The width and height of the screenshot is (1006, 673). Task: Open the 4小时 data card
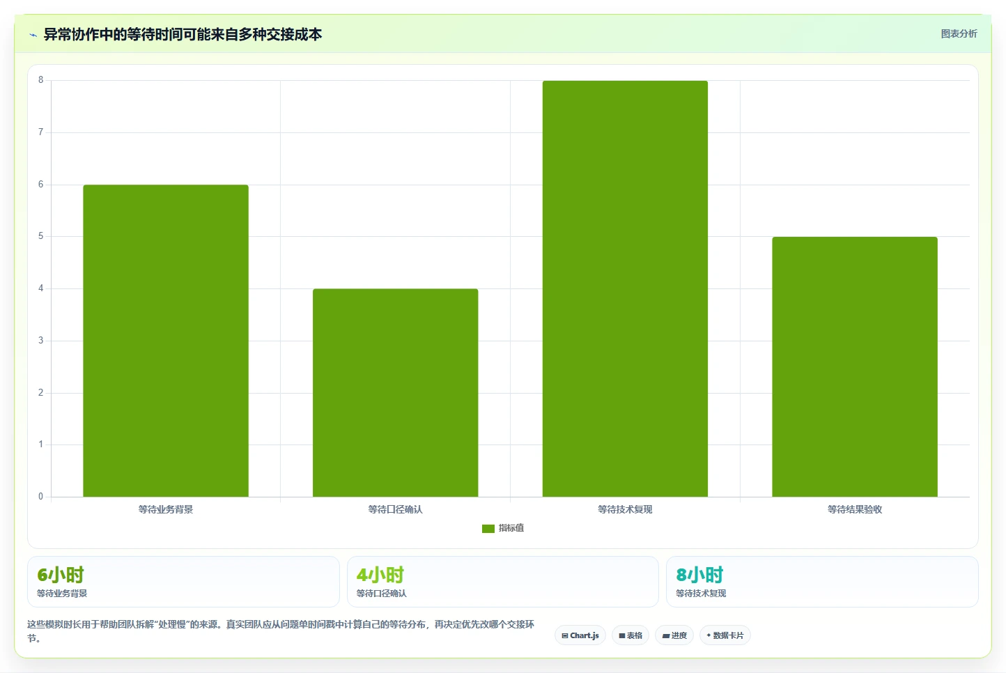point(502,582)
